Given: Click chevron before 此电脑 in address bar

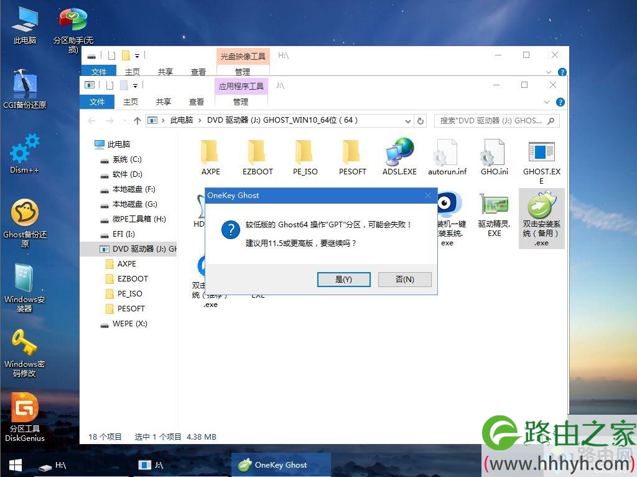Looking at the screenshot, I should coord(163,120).
